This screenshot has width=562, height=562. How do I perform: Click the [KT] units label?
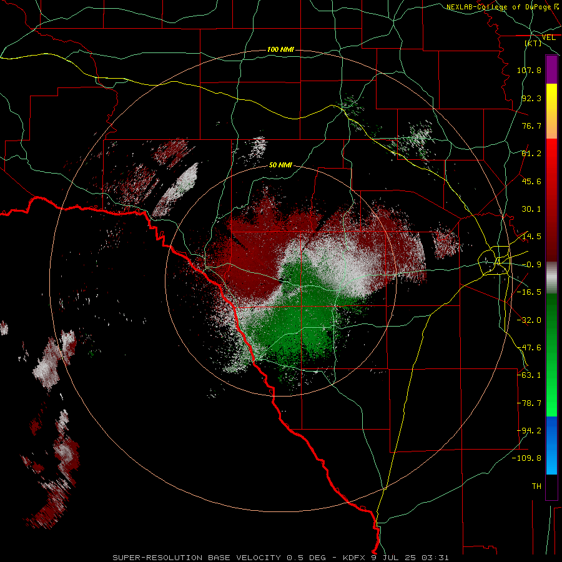[x=533, y=43]
